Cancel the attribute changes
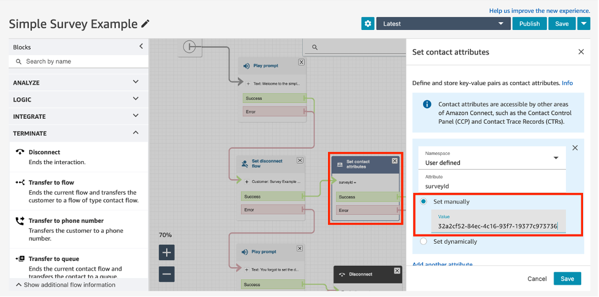Screen dimensions: 599x297 pyautogui.click(x=537, y=279)
